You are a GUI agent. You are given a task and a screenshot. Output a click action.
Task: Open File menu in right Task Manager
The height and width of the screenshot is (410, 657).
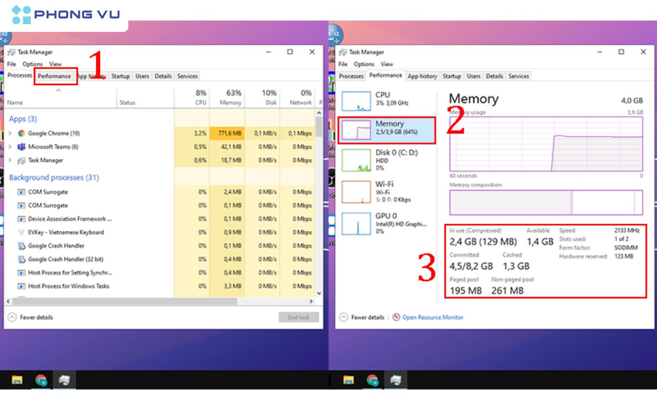[343, 64]
